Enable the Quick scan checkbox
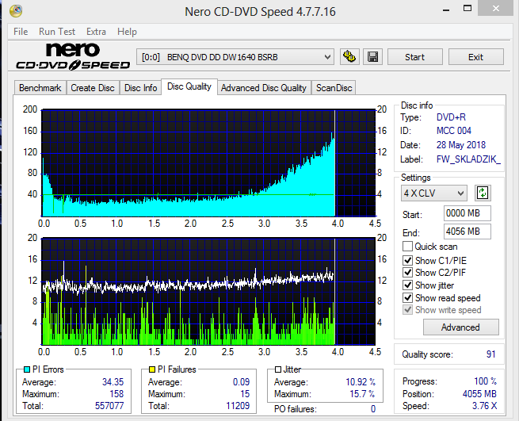The image size is (519, 421). 407,247
